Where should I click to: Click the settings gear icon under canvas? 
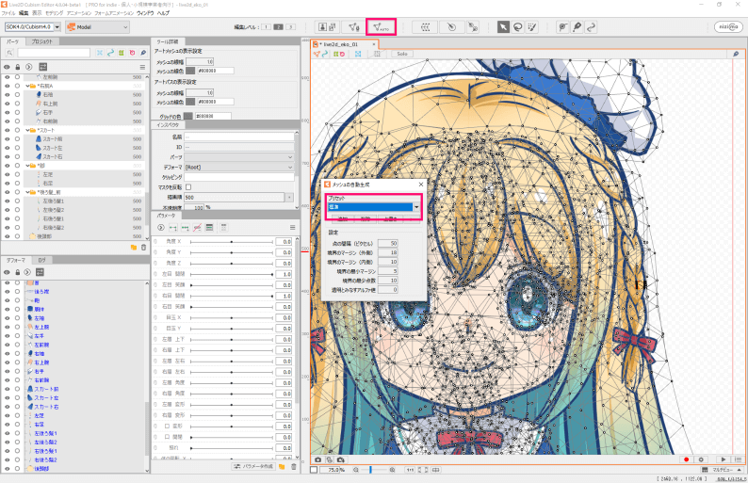(701, 459)
